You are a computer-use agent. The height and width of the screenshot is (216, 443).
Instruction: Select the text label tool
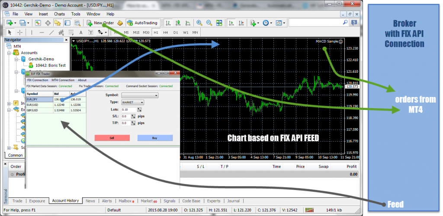(90, 32)
